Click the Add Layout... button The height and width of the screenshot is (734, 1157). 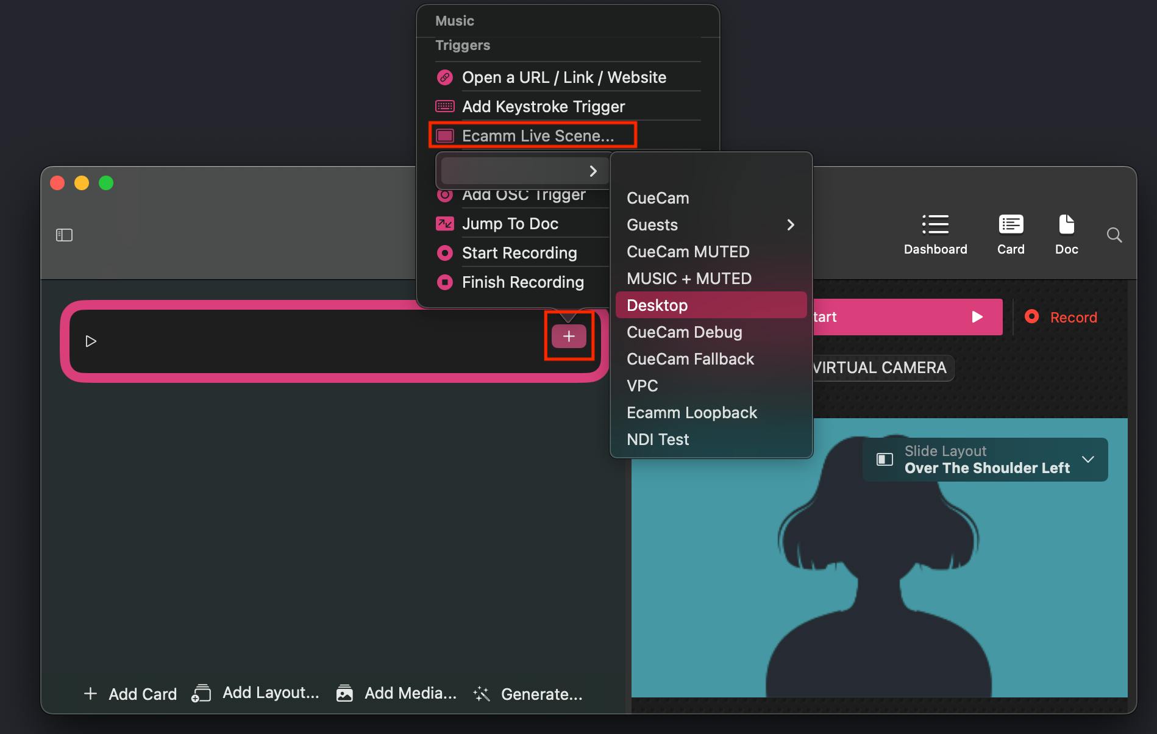tap(255, 693)
